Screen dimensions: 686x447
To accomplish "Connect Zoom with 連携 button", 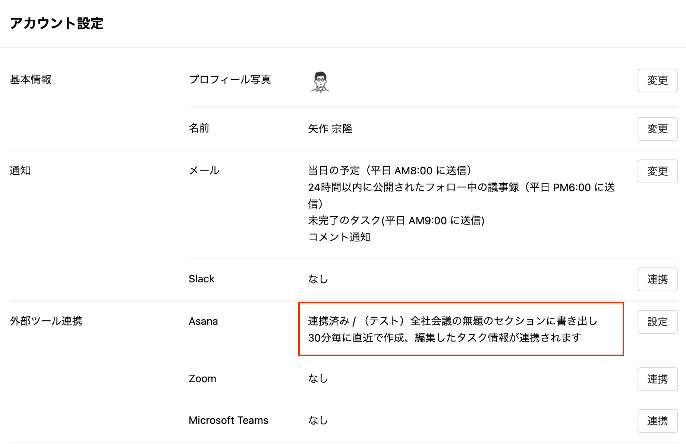I will tap(657, 379).
